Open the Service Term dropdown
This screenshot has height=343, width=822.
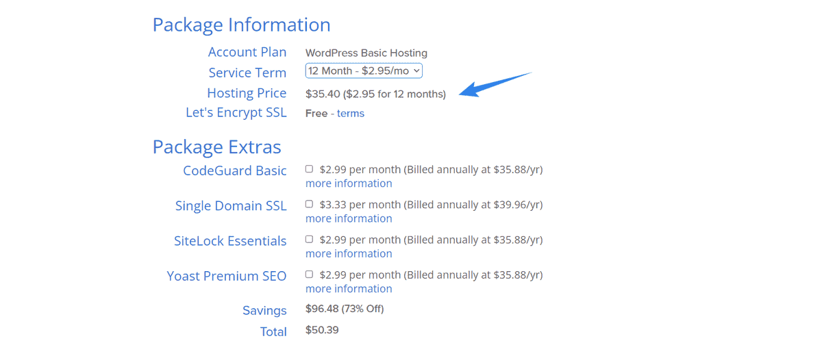pos(364,71)
